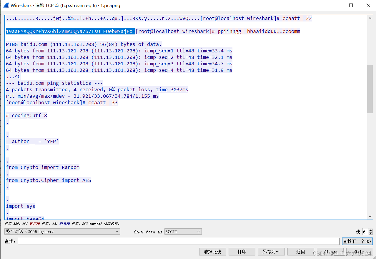Click the 'import sys' line
Image resolution: width=376 pixels, height=259 pixels.
(21, 206)
